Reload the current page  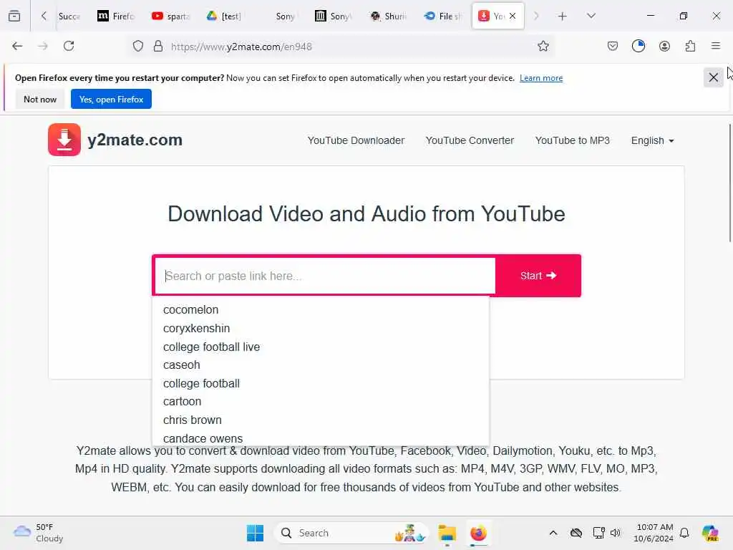pos(69,46)
